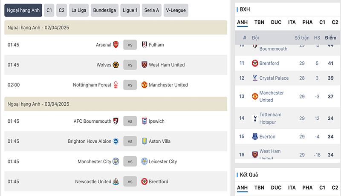Select the La Liga league tab
The height and width of the screenshot is (196, 341).
click(79, 10)
